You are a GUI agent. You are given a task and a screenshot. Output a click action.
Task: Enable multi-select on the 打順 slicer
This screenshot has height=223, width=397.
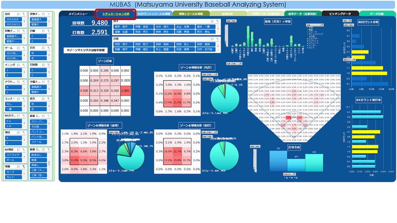(x=44, y=31)
